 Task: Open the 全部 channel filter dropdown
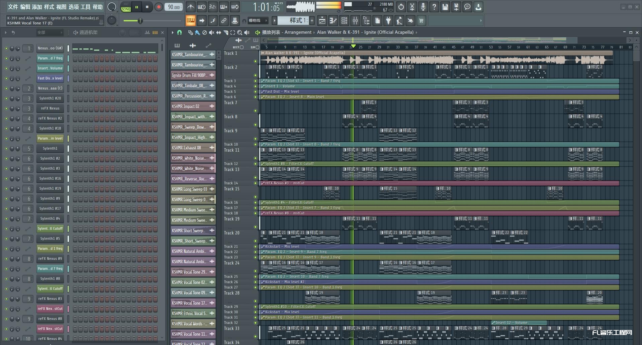[50, 32]
